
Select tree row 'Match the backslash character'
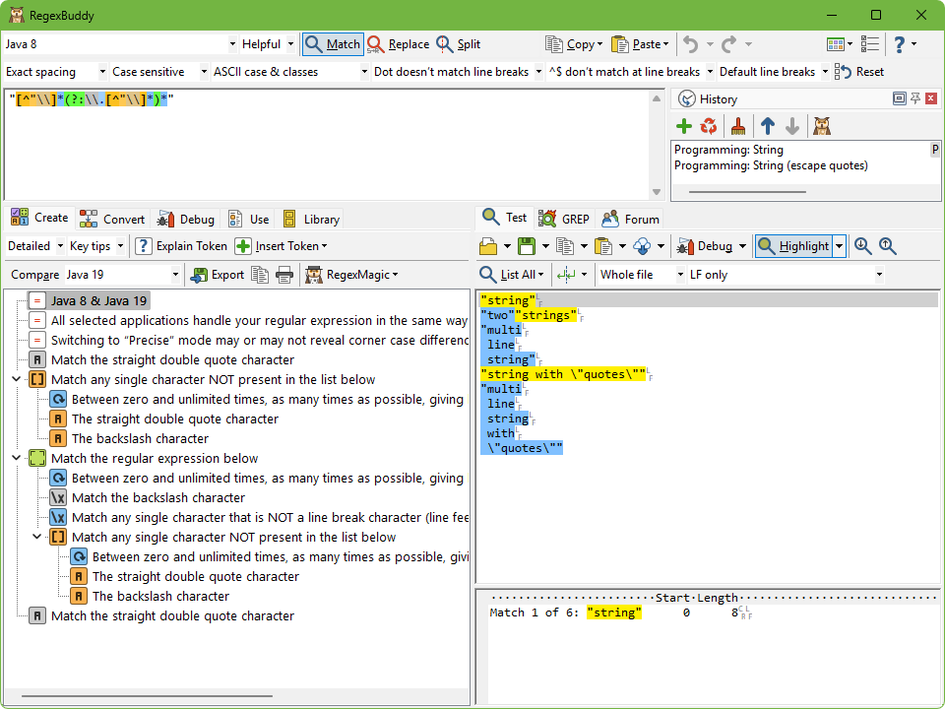158,498
